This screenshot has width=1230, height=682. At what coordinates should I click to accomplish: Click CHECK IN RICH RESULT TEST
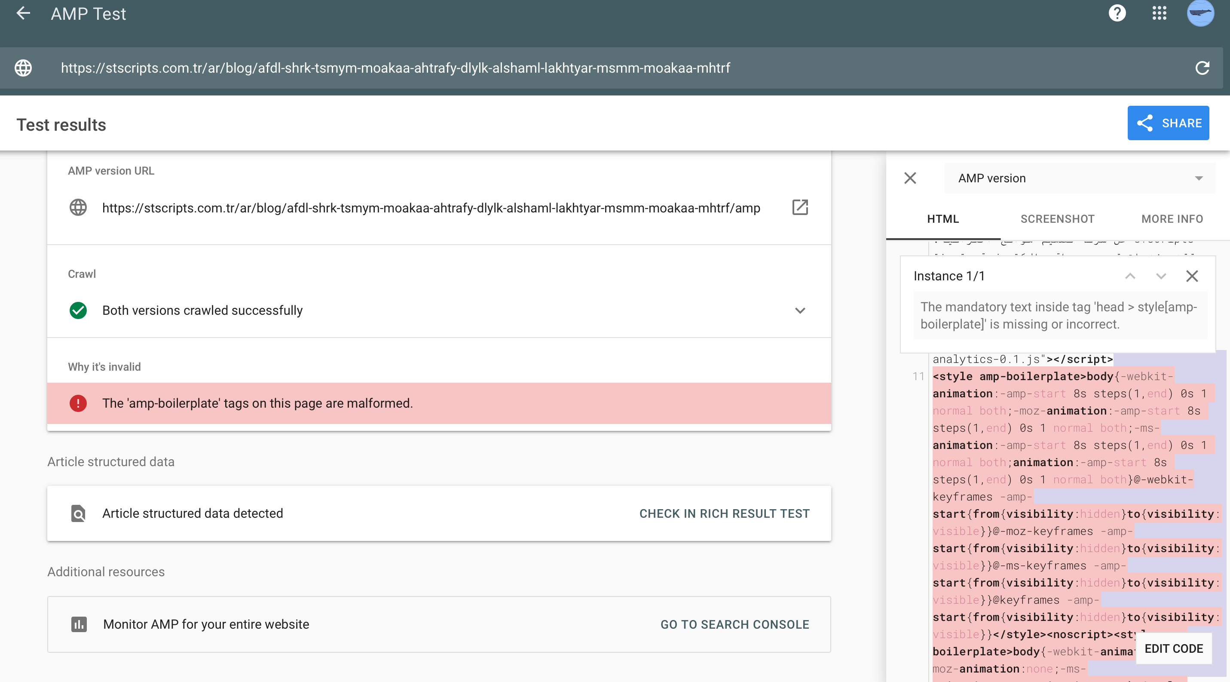click(x=724, y=513)
